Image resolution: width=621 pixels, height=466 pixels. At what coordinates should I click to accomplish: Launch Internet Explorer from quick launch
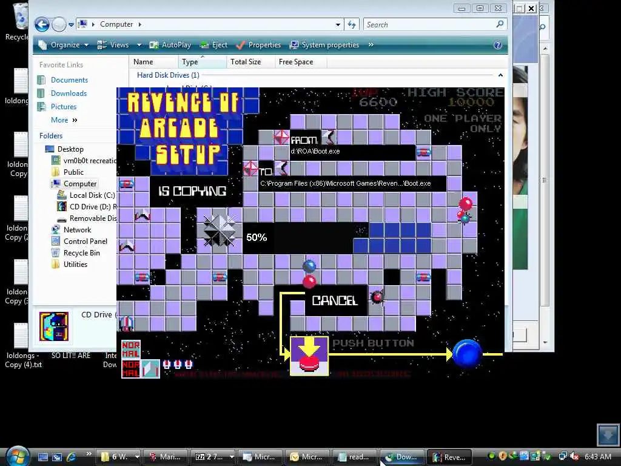pos(72,457)
